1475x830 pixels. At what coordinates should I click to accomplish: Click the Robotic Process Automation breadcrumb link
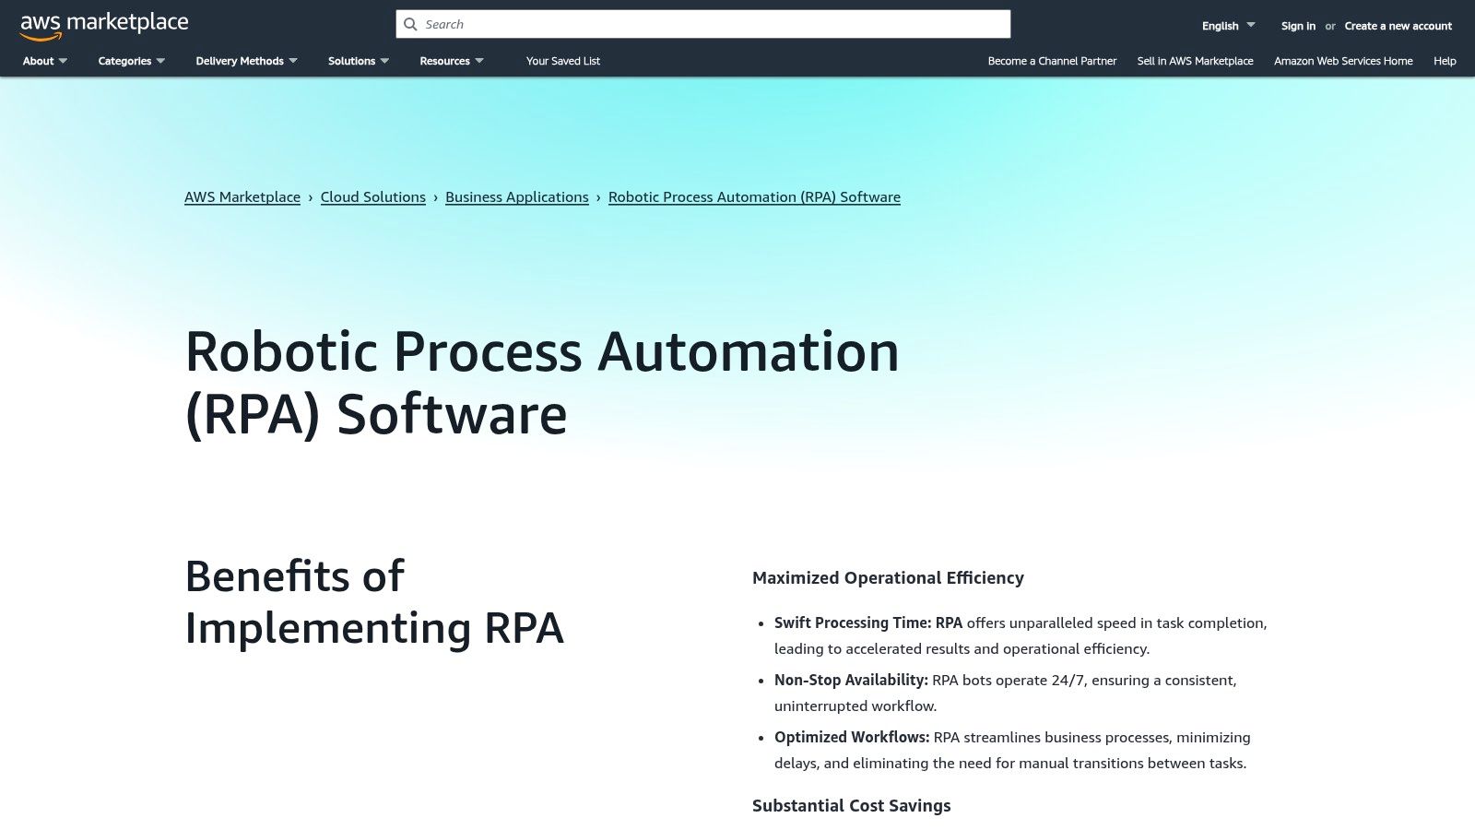pyautogui.click(x=754, y=196)
